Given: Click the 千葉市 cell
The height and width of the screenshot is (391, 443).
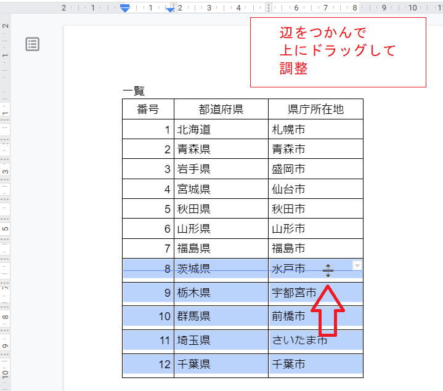Looking at the screenshot, I should [315, 366].
